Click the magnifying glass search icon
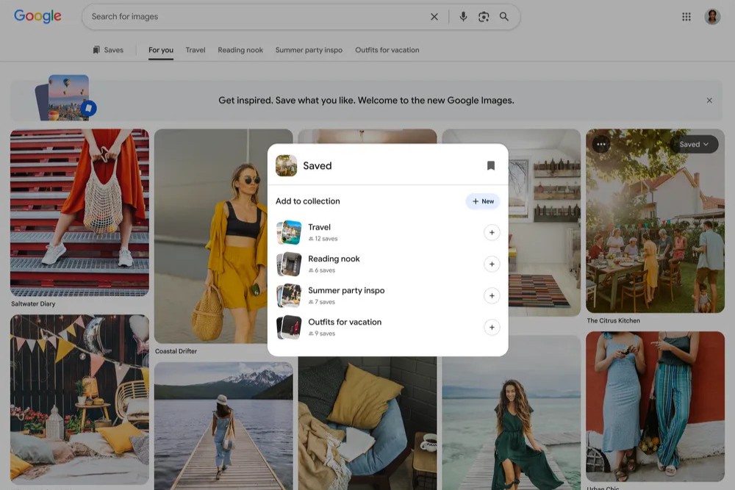The height and width of the screenshot is (490, 735). tap(504, 17)
